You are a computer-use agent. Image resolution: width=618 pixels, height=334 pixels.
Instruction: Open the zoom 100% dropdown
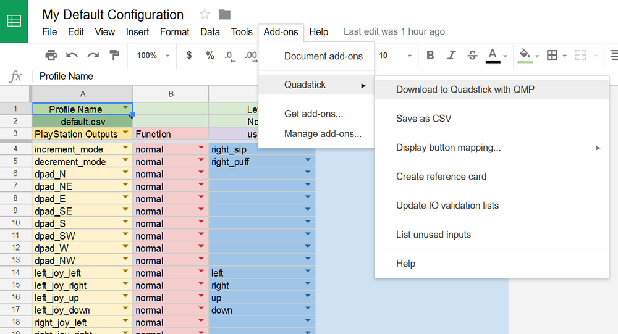(x=153, y=56)
